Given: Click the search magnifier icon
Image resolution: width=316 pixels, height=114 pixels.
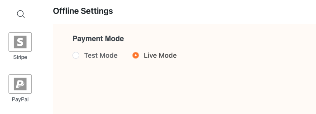Looking at the screenshot, I should click(x=21, y=14).
